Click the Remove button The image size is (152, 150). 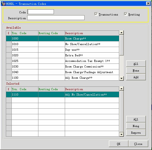click(136, 133)
